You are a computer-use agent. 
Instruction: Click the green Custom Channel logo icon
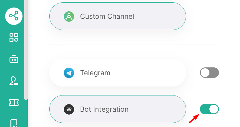(69, 16)
